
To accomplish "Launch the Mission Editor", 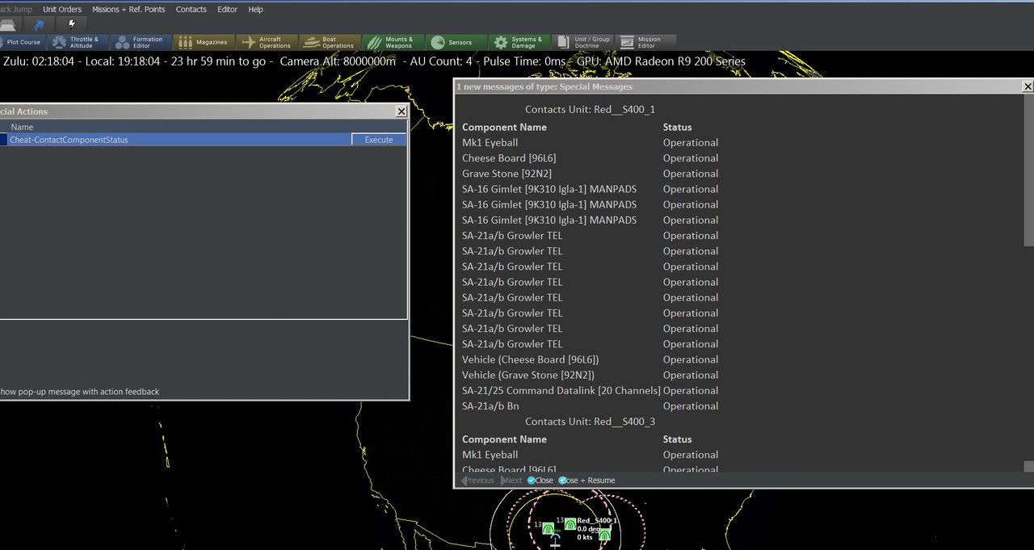I will [645, 42].
